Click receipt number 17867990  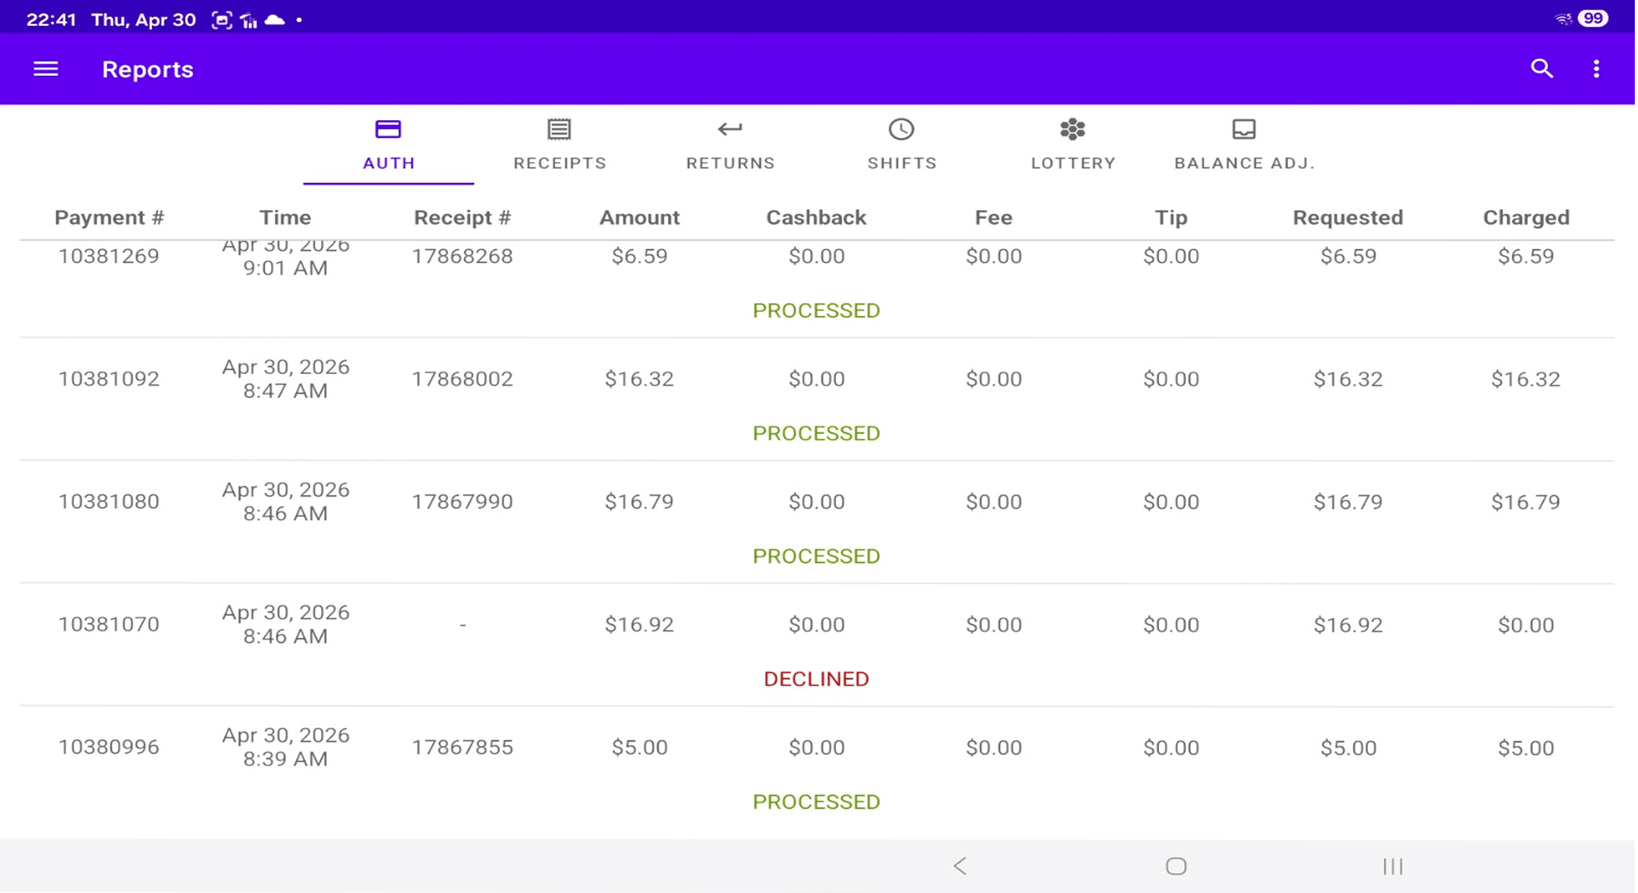(463, 502)
